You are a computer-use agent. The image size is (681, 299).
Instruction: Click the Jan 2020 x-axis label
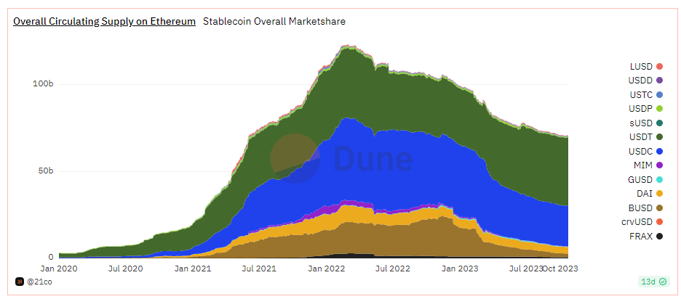(x=59, y=269)
